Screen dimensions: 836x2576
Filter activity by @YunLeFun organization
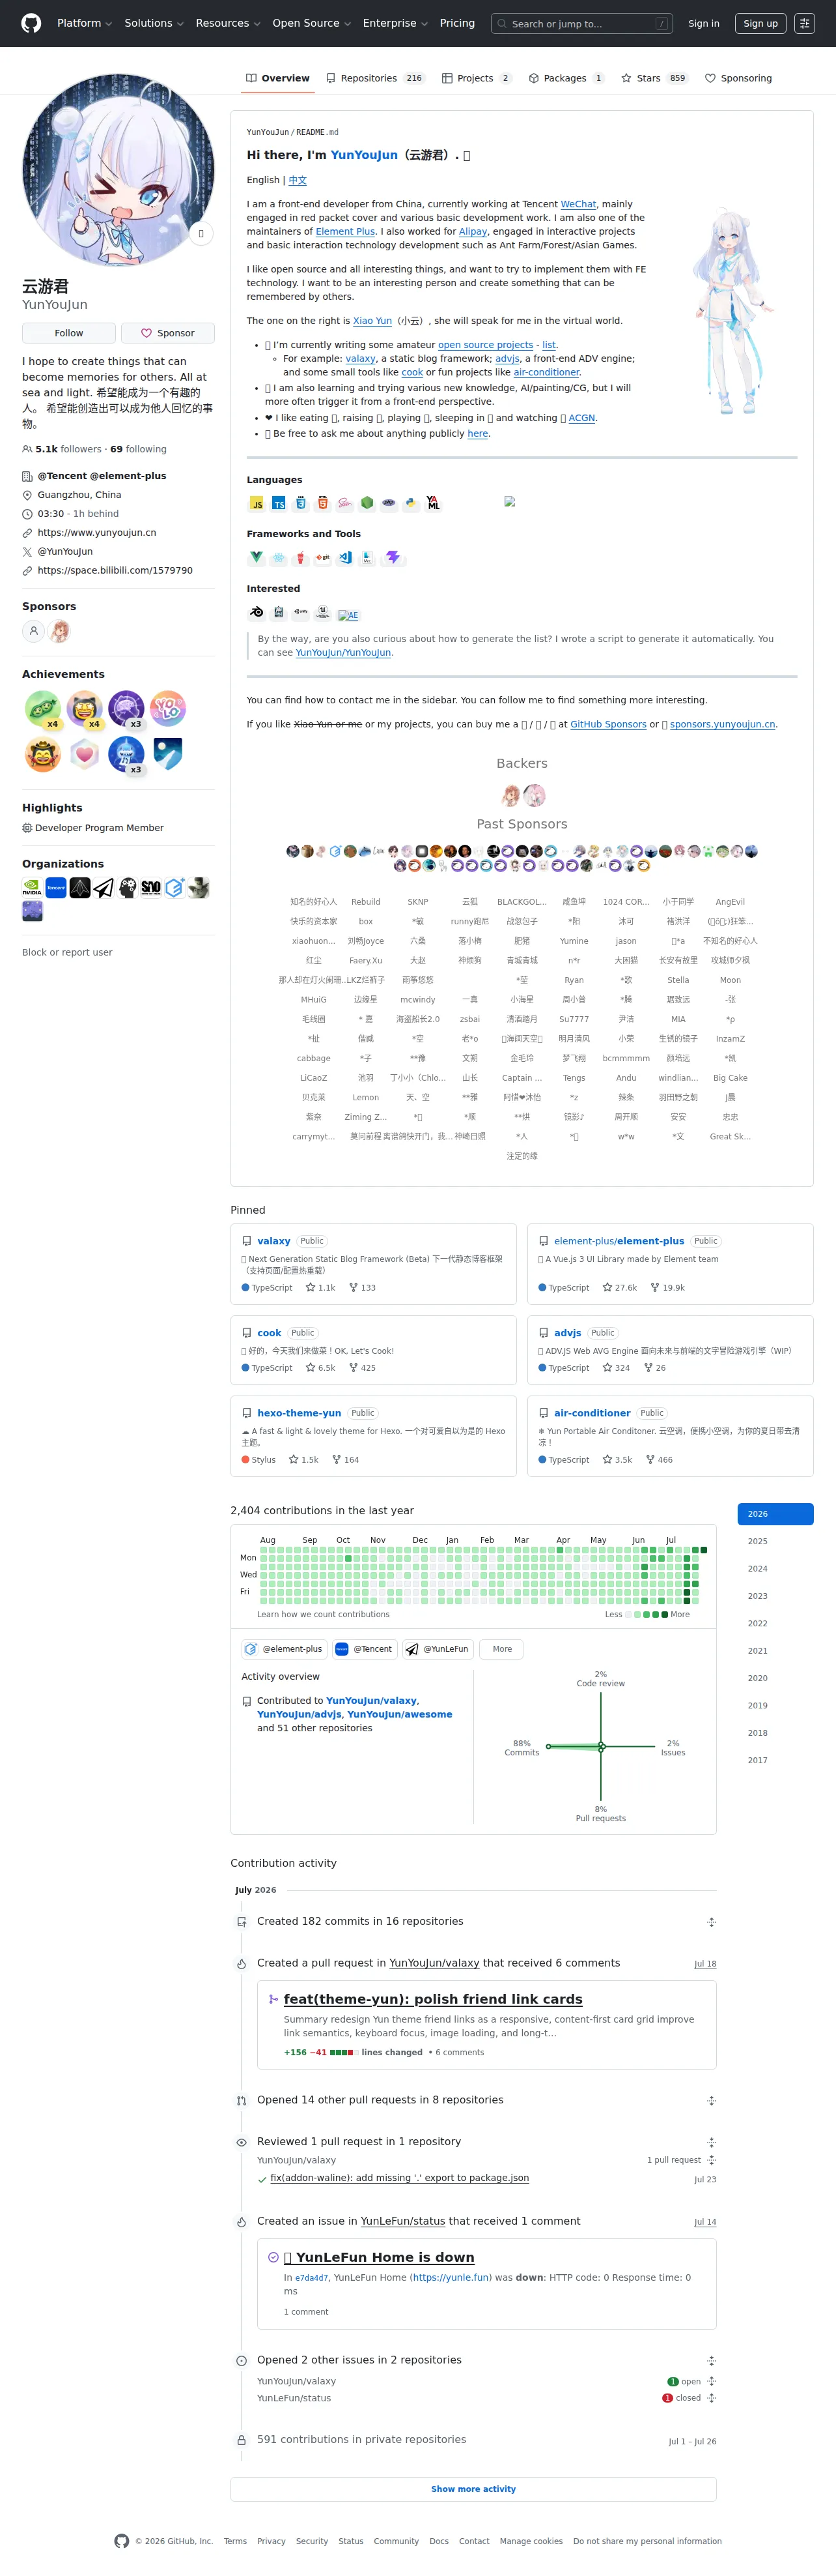tap(438, 1649)
